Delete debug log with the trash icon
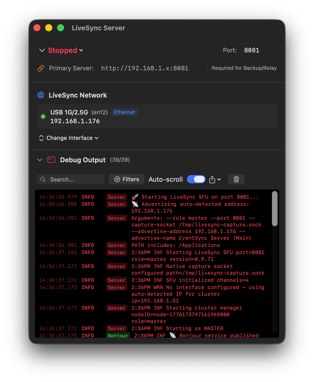Image resolution: width=314 pixels, height=382 pixels. [236, 179]
